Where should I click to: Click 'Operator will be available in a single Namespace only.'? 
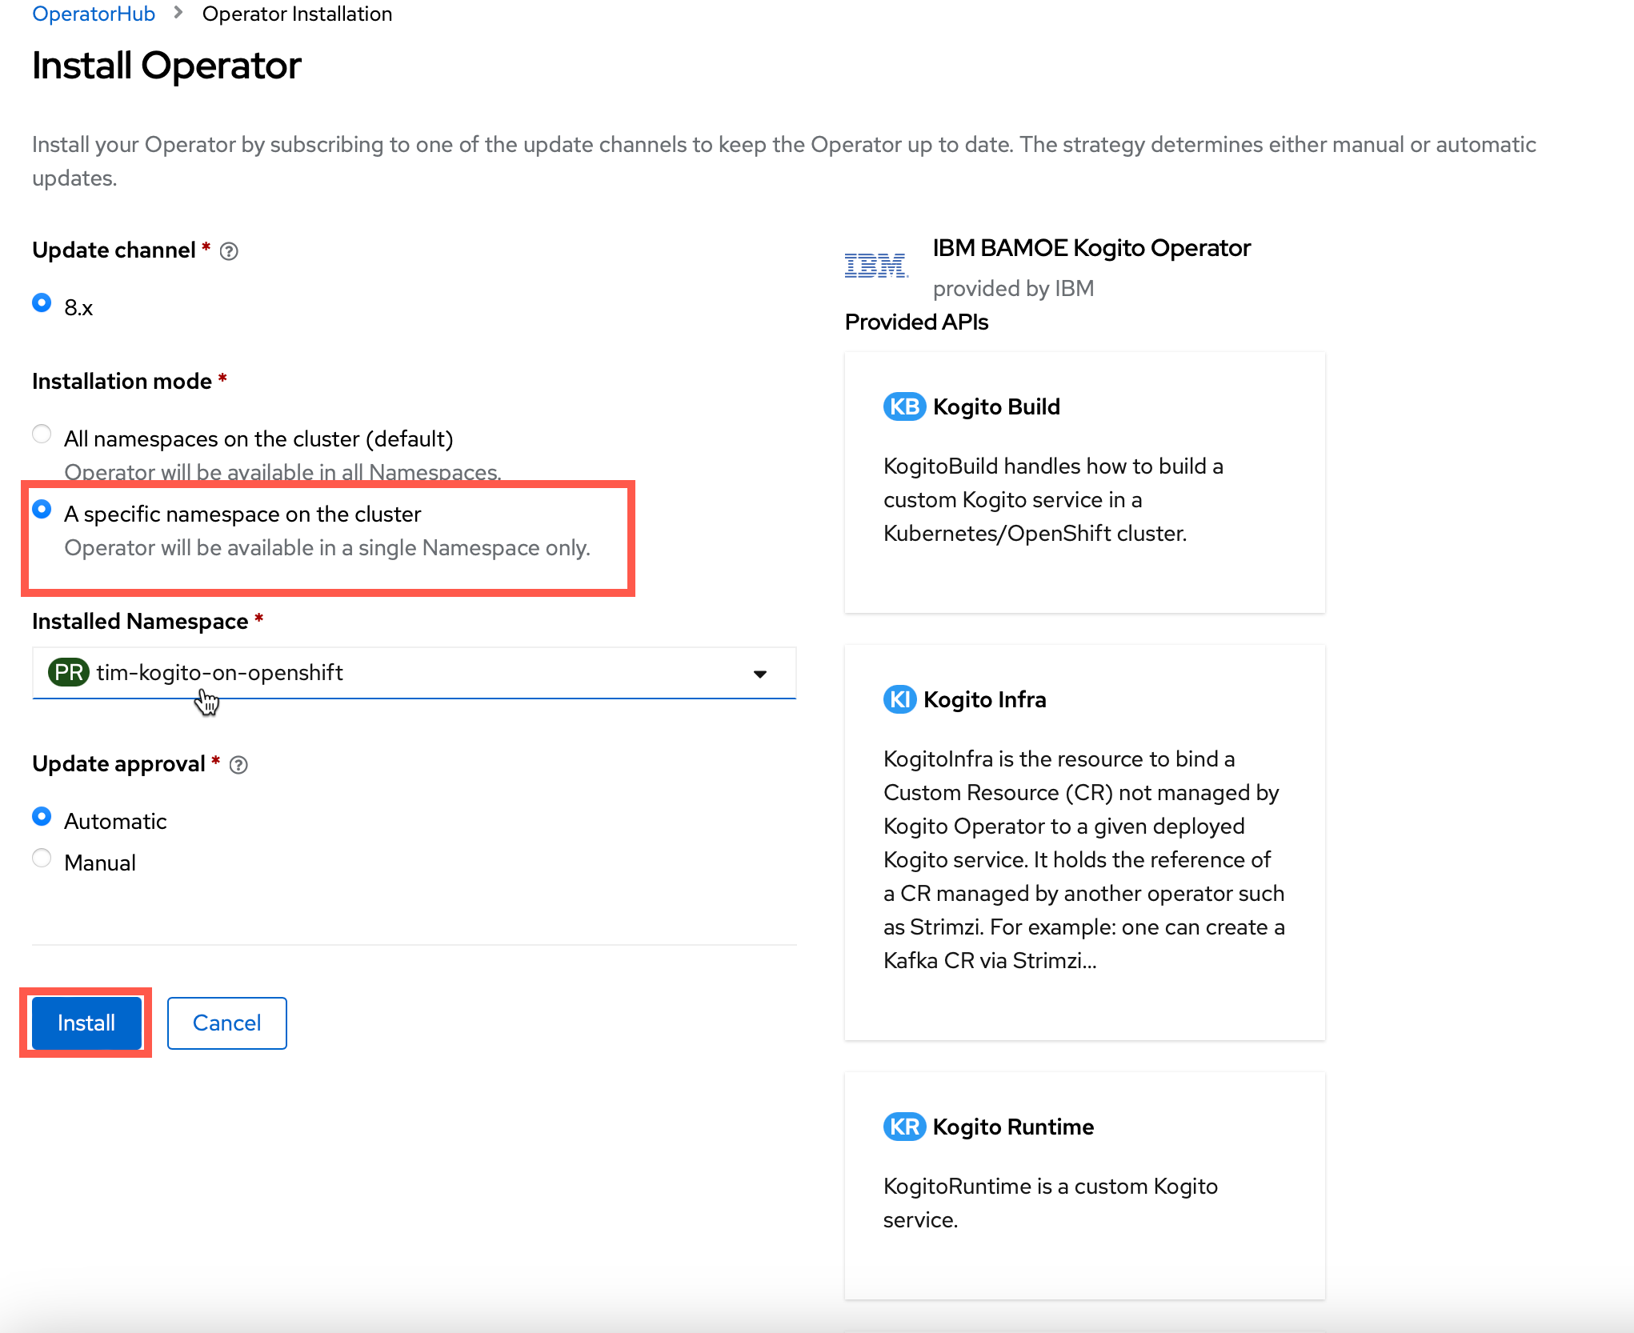point(327,547)
